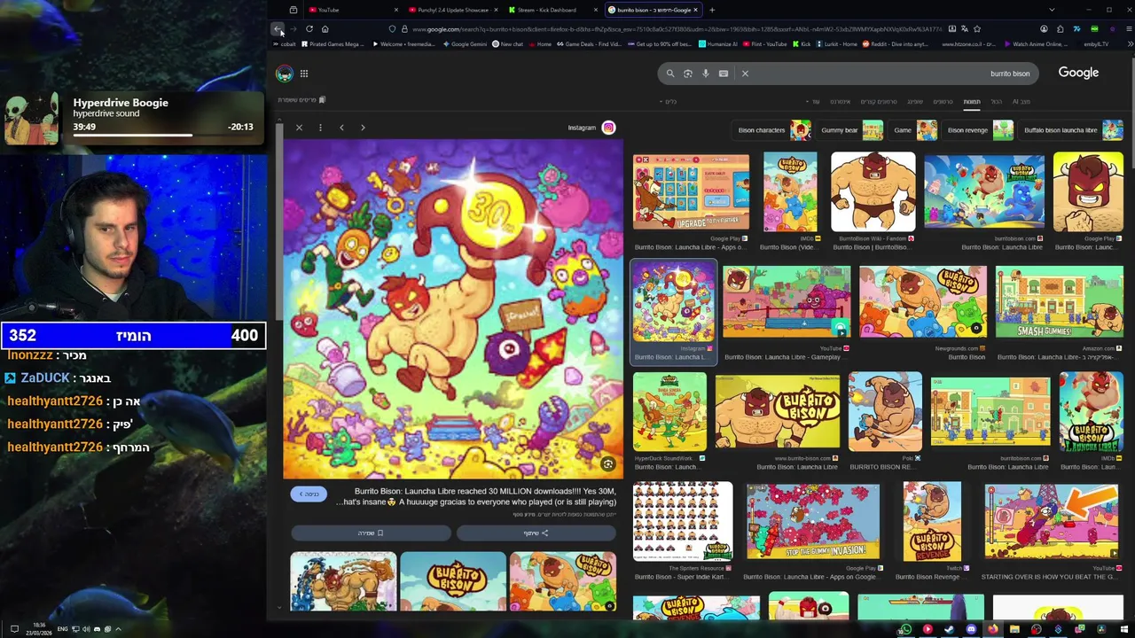Reload the page with the refresh icon
The width and height of the screenshot is (1135, 638).
click(x=309, y=29)
